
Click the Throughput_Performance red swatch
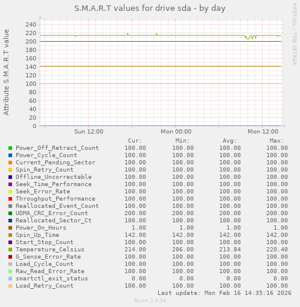click(10, 199)
